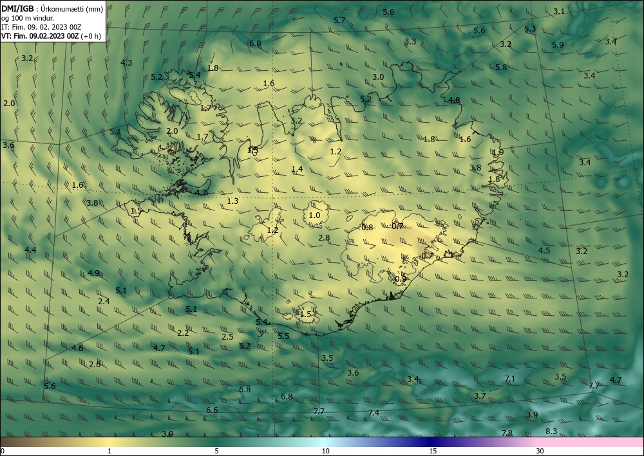Pick the dark navy segment of the color scale
The height and width of the screenshot is (456, 644).
(x=429, y=442)
